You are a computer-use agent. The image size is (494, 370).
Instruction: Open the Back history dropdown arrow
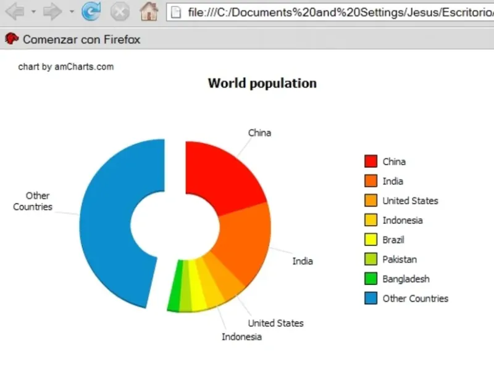pyautogui.click(x=33, y=12)
